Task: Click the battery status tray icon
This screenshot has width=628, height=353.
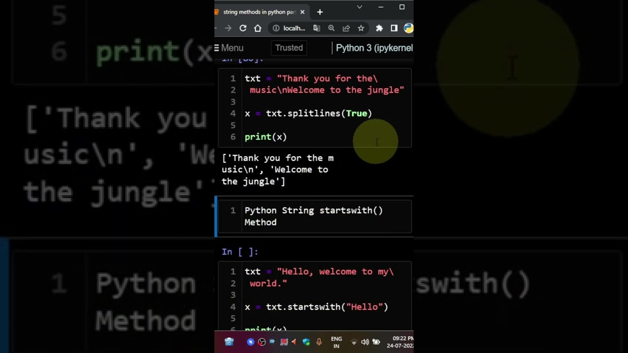Action: [376, 342]
